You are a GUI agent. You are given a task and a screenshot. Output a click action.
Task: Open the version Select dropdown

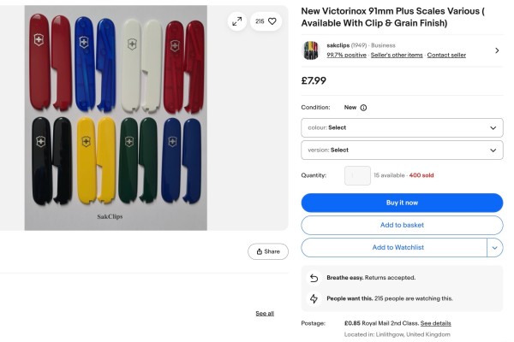point(402,150)
